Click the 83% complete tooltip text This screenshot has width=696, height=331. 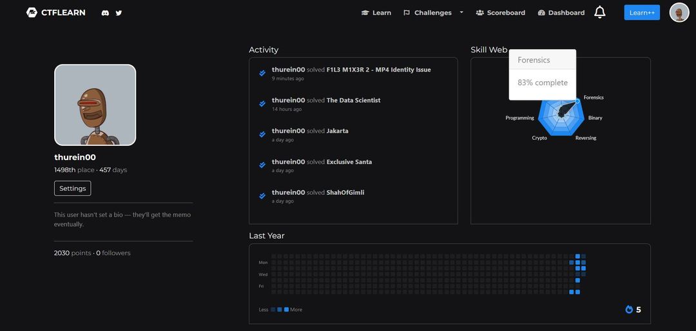(543, 83)
